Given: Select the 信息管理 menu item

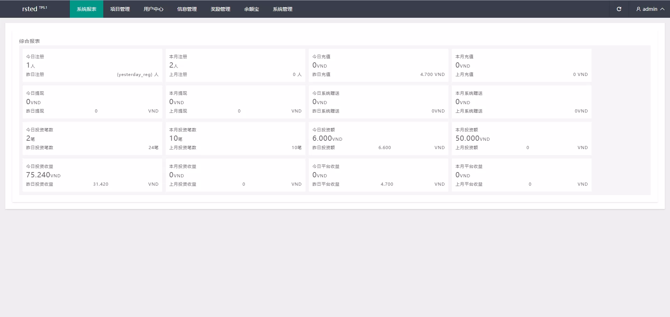Looking at the screenshot, I should (x=187, y=9).
